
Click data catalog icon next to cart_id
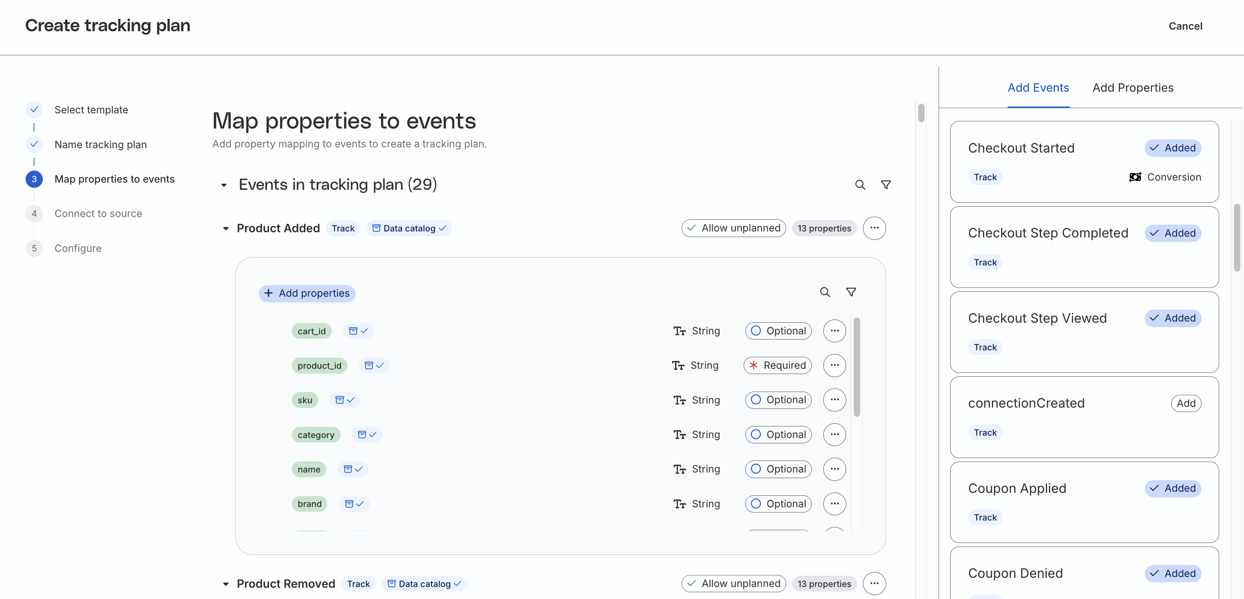coord(358,331)
